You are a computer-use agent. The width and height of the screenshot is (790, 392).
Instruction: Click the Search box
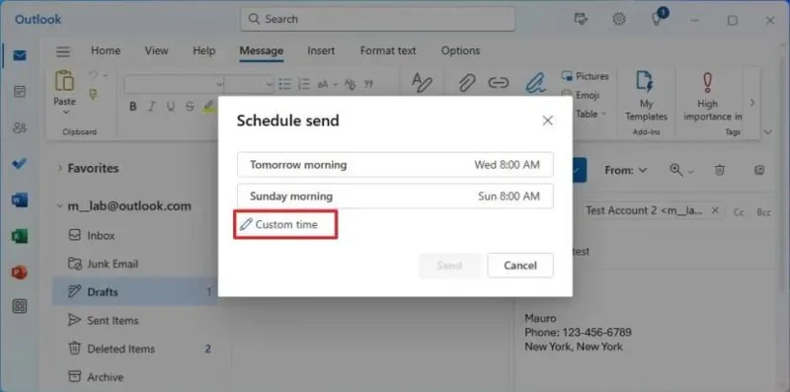[378, 19]
